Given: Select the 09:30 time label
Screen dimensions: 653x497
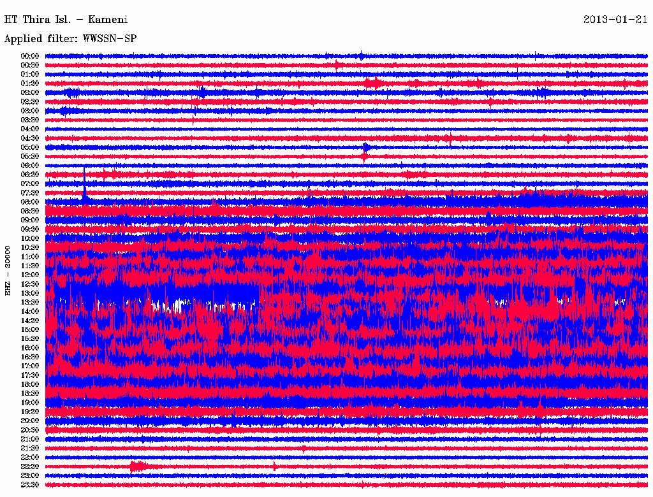Looking at the screenshot, I should 29,229.
